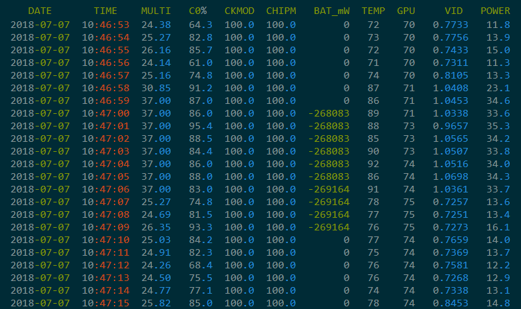The width and height of the screenshot is (521, 309).
Task: Click the C0% column header
Action: click(198, 11)
